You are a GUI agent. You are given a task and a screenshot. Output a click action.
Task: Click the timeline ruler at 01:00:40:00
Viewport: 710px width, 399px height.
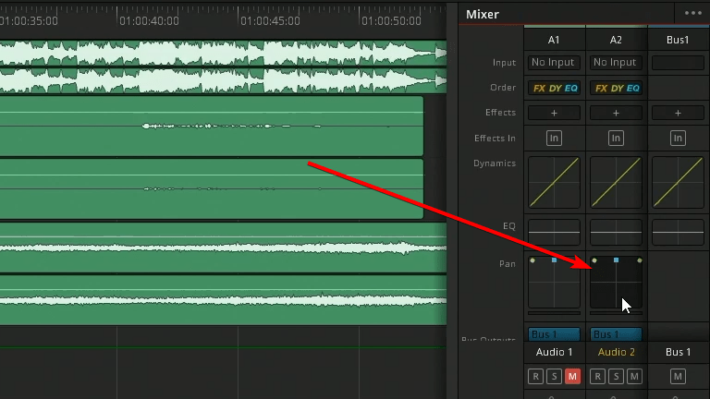point(149,21)
